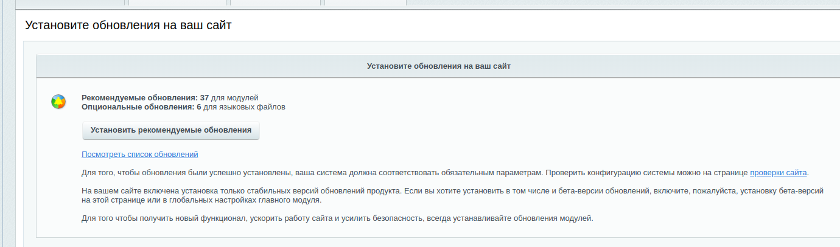
Task: Click the Опциональные обновления: 6 line
Action: (x=183, y=107)
